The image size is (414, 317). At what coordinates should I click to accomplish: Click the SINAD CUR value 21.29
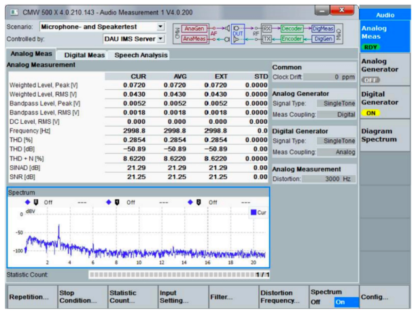pyautogui.click(x=136, y=168)
